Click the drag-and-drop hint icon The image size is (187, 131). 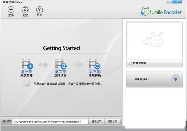pyautogui.click(x=27, y=84)
